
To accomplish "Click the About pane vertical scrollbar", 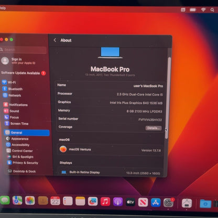I will click(x=169, y=98).
